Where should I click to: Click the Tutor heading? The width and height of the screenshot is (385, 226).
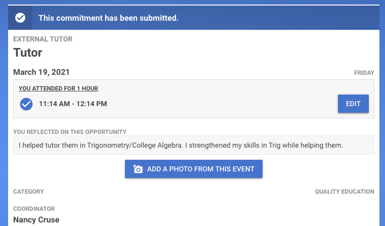[27, 53]
